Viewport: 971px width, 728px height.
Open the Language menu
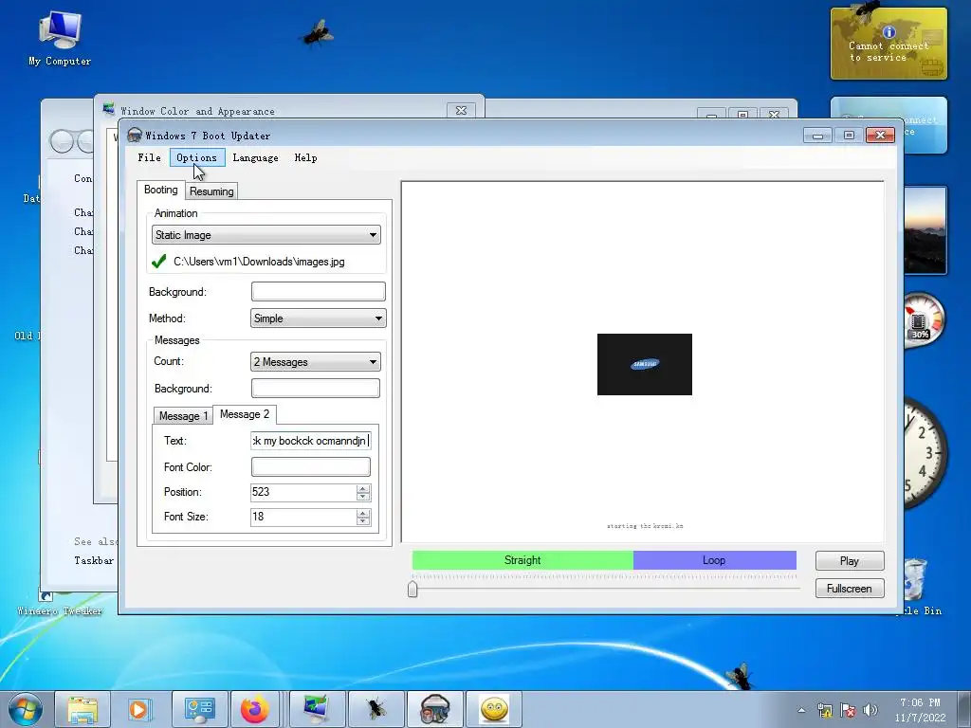[255, 158]
